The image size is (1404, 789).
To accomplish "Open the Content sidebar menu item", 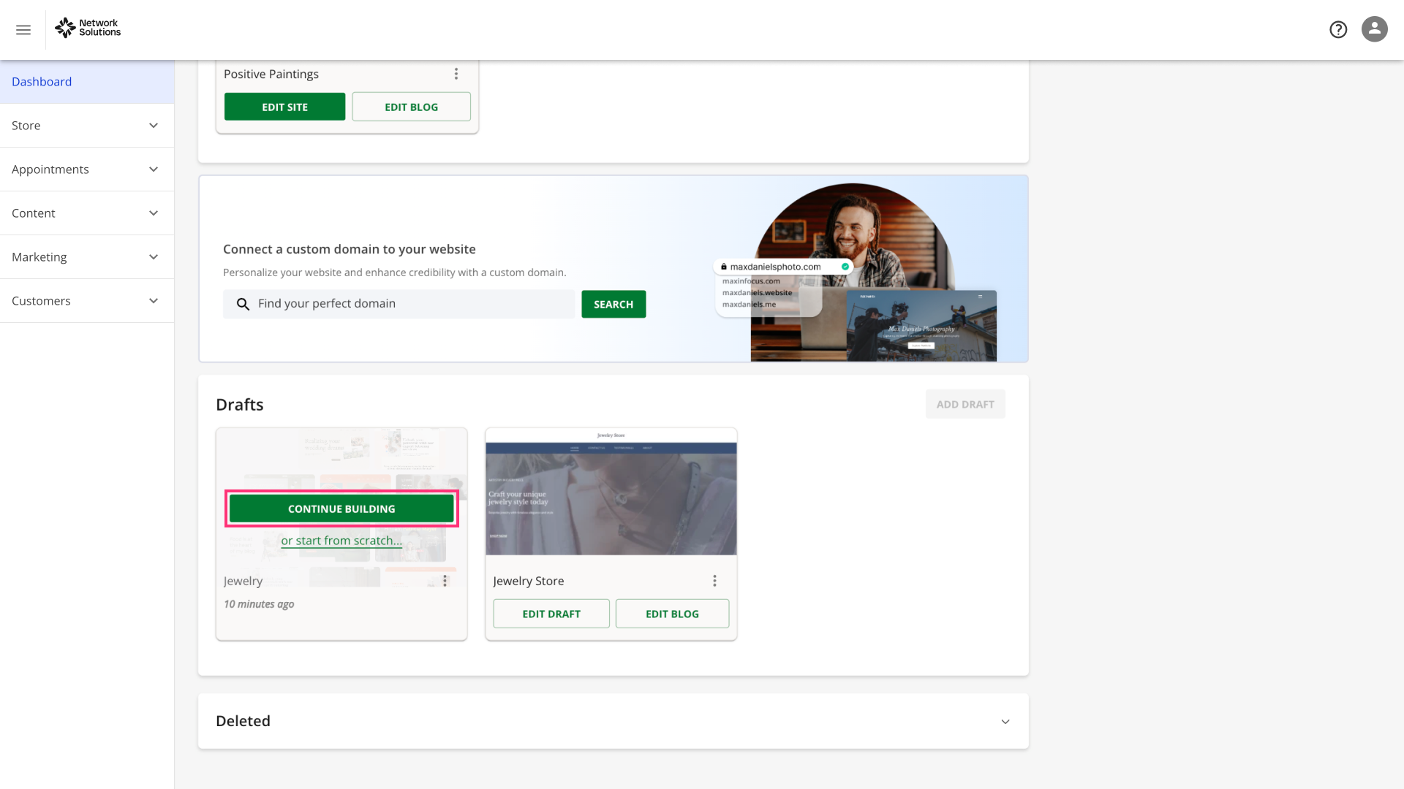I will point(86,213).
